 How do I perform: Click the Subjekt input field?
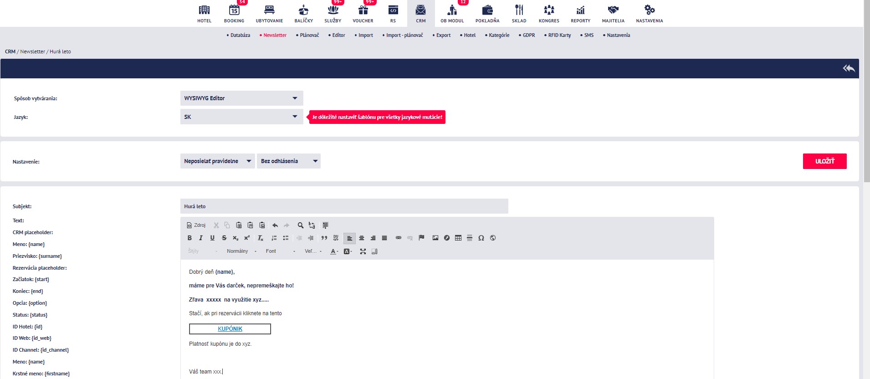(x=344, y=206)
